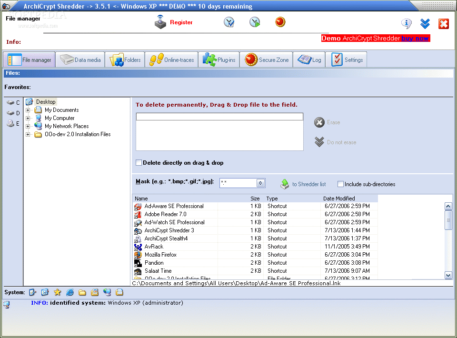457x338 pixels.
Task: Expand the My Computer tree node
Action: click(x=28, y=118)
